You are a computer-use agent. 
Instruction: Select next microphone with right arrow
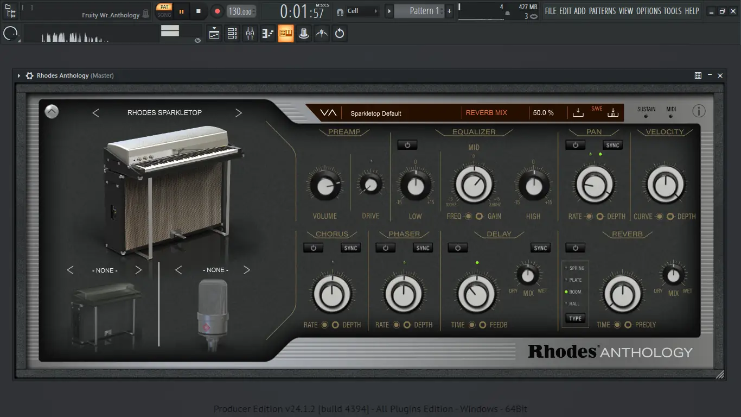[247, 270]
